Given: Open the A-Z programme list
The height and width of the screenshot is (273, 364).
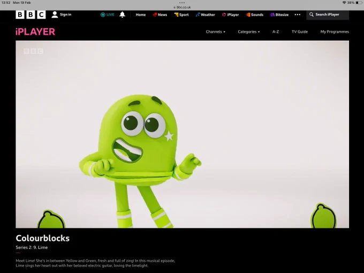Looking at the screenshot, I should click(276, 32).
